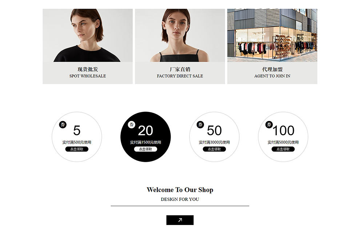The image size is (360, 233).
Task: Select the large number 20 on black coupon
Action: tap(145, 130)
